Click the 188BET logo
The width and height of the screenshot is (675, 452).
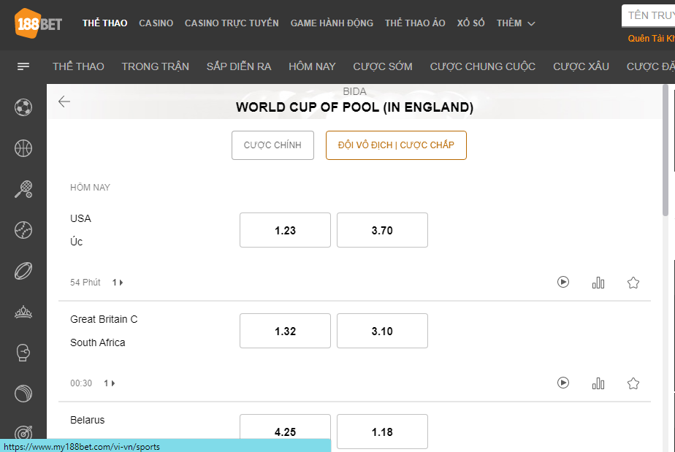tap(38, 23)
